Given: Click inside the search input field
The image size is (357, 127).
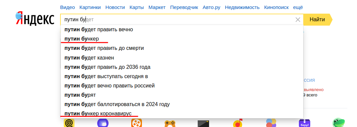Looking at the screenshot, I should point(178,20).
